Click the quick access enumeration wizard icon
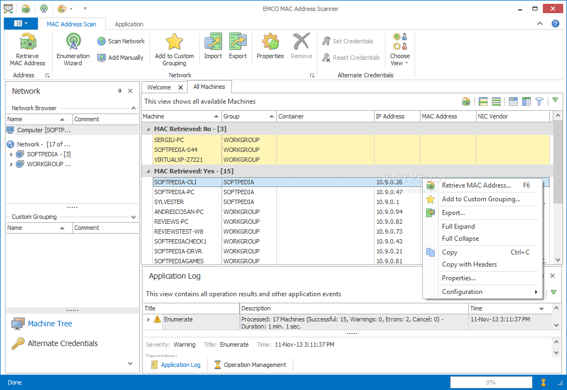The height and width of the screenshot is (390, 567). [44, 8]
